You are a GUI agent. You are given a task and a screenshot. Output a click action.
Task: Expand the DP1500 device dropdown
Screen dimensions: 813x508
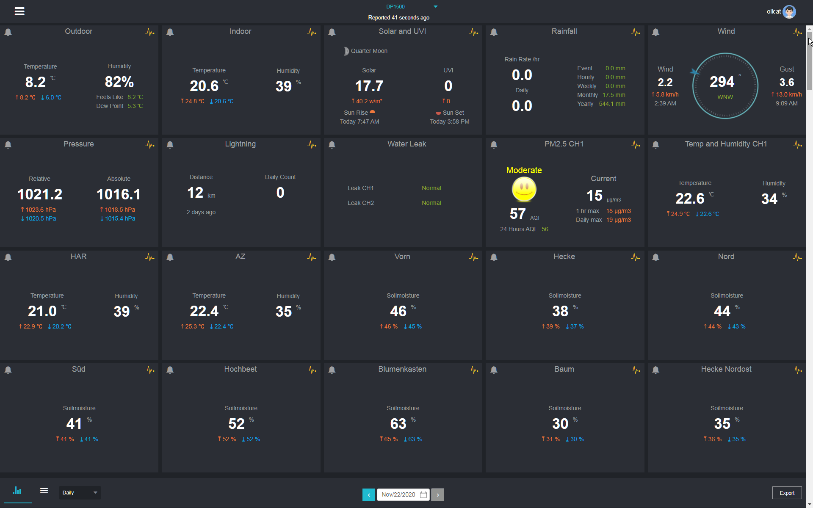click(x=435, y=7)
